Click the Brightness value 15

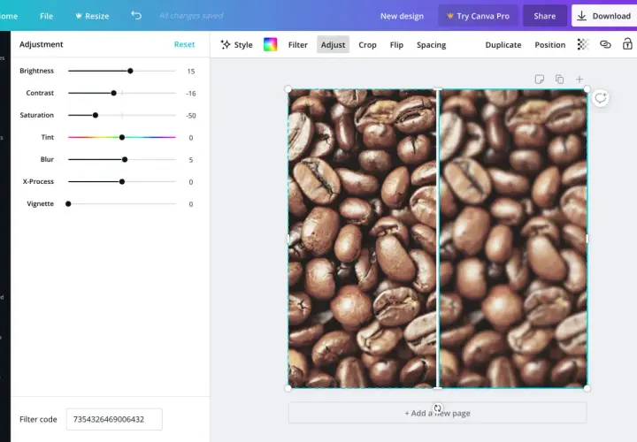tap(191, 71)
